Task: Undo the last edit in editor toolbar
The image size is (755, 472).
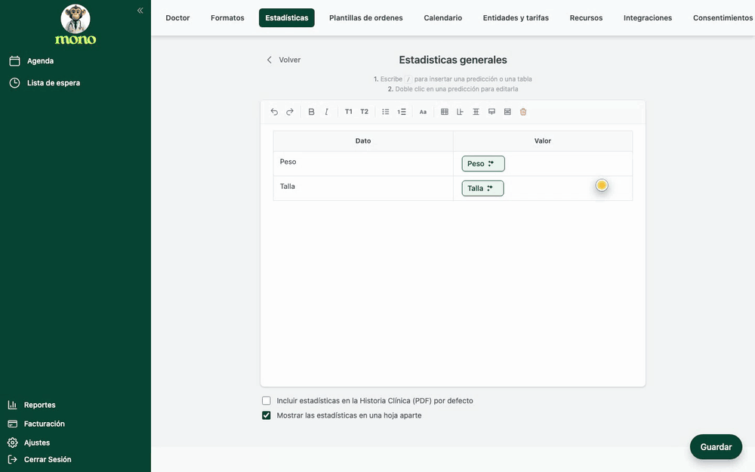Action: tap(274, 112)
